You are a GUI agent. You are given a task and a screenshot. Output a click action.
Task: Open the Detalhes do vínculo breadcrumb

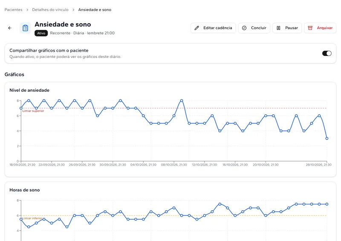50,9
